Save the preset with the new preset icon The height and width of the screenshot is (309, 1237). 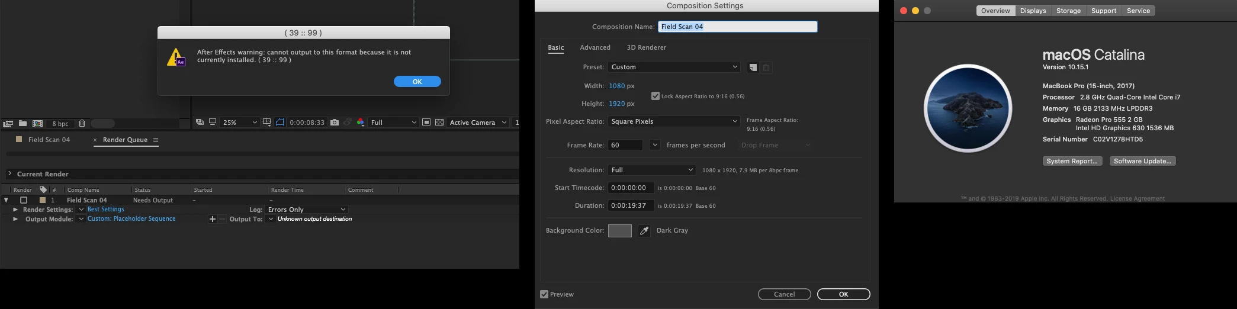[753, 67]
